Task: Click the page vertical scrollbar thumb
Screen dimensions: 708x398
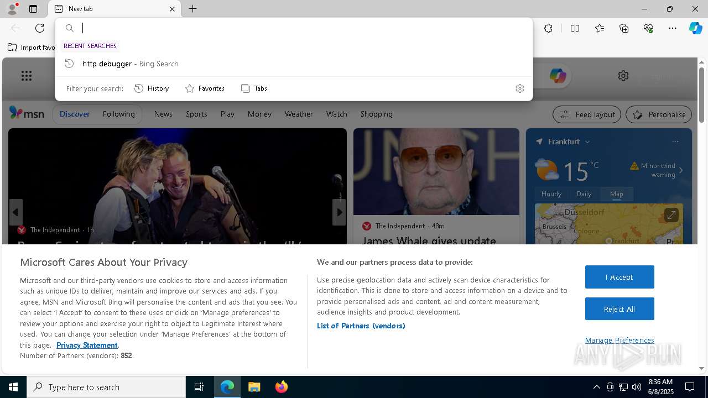Action: click(x=701, y=95)
